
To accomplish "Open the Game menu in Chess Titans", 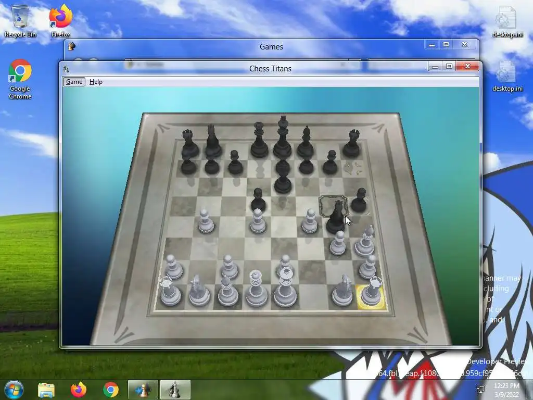I will (x=74, y=82).
